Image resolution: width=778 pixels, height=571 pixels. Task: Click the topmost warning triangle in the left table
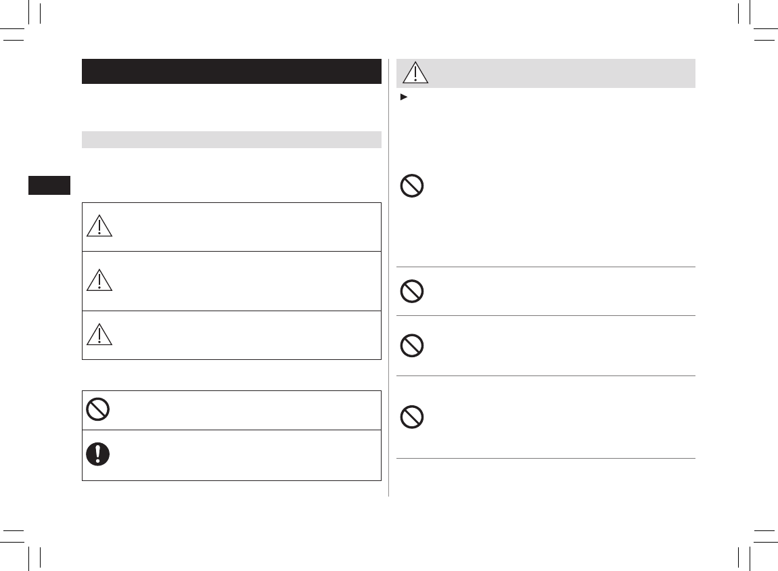99,226
